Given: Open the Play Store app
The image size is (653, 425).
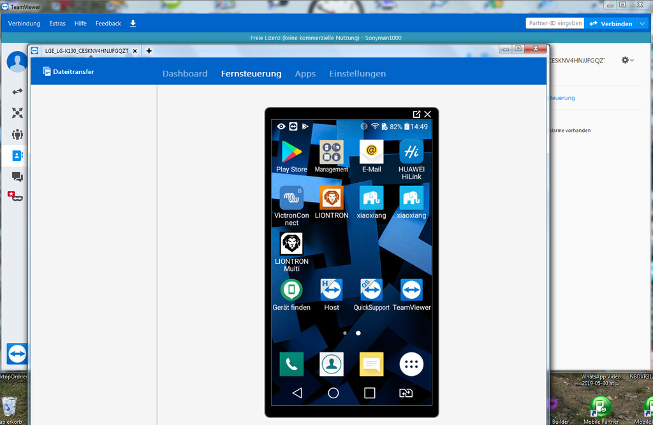Looking at the screenshot, I should pyautogui.click(x=291, y=156).
